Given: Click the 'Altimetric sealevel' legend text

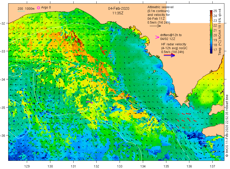Looking at the screenshot, I should (x=160, y=7).
